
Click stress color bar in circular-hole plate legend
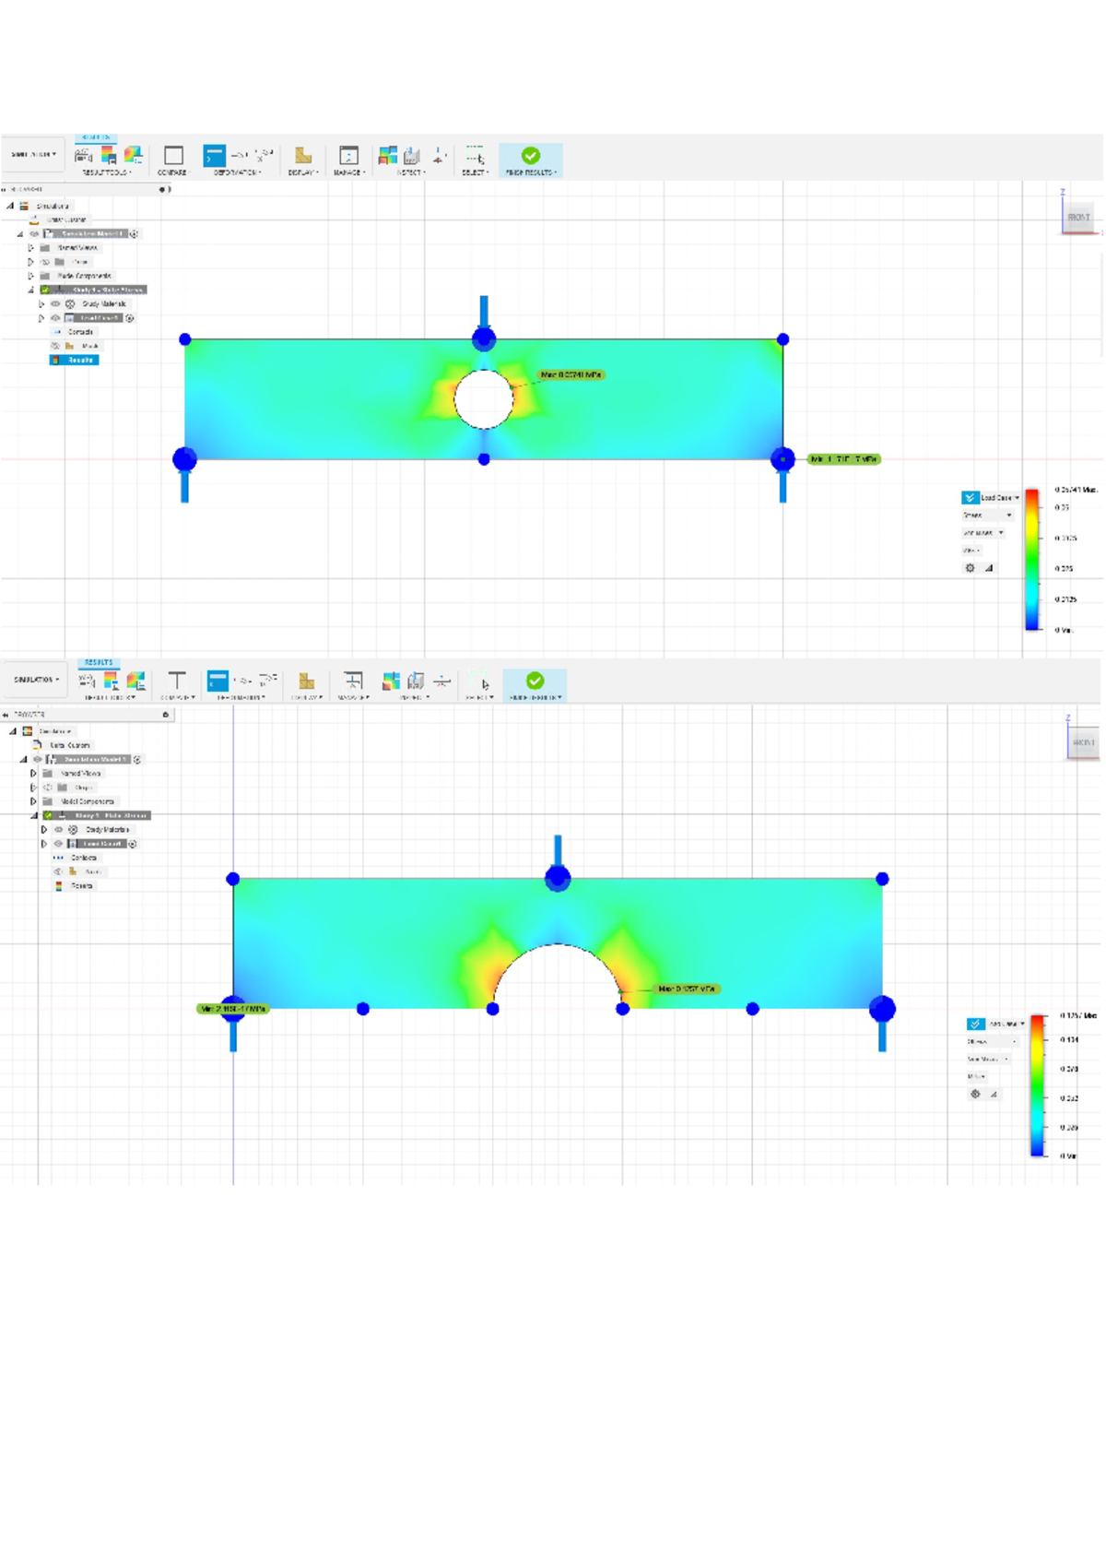1033,560
